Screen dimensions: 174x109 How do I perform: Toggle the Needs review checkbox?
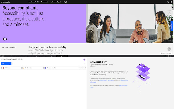pyautogui.click(x=22, y=68)
